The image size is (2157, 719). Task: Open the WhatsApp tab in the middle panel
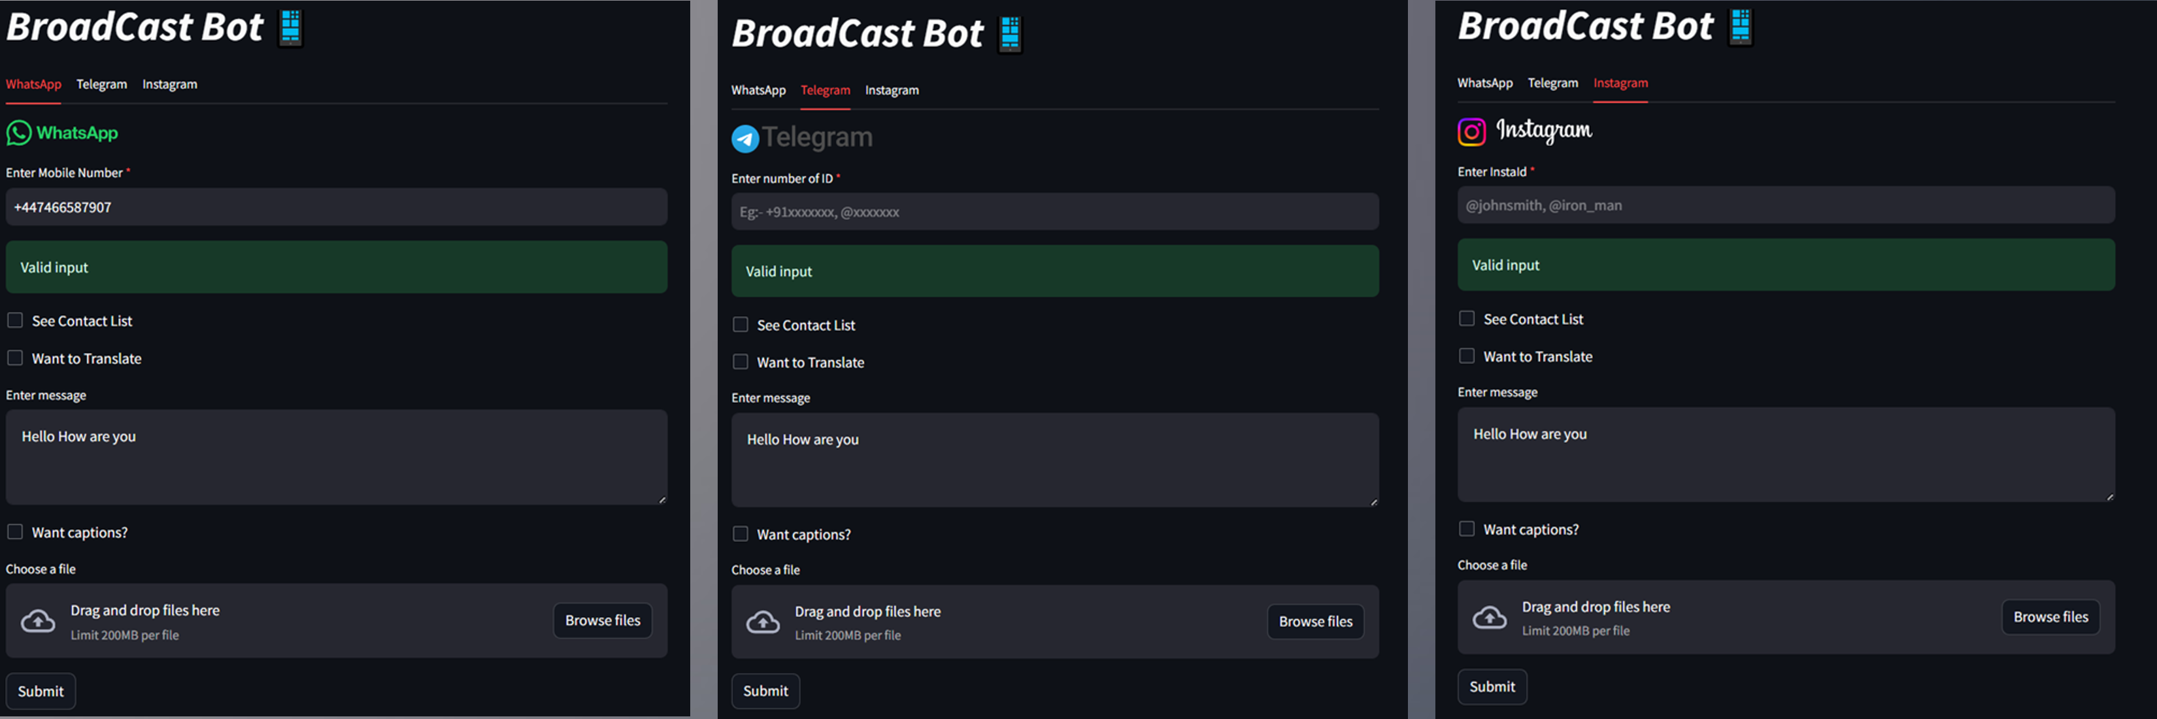point(758,90)
